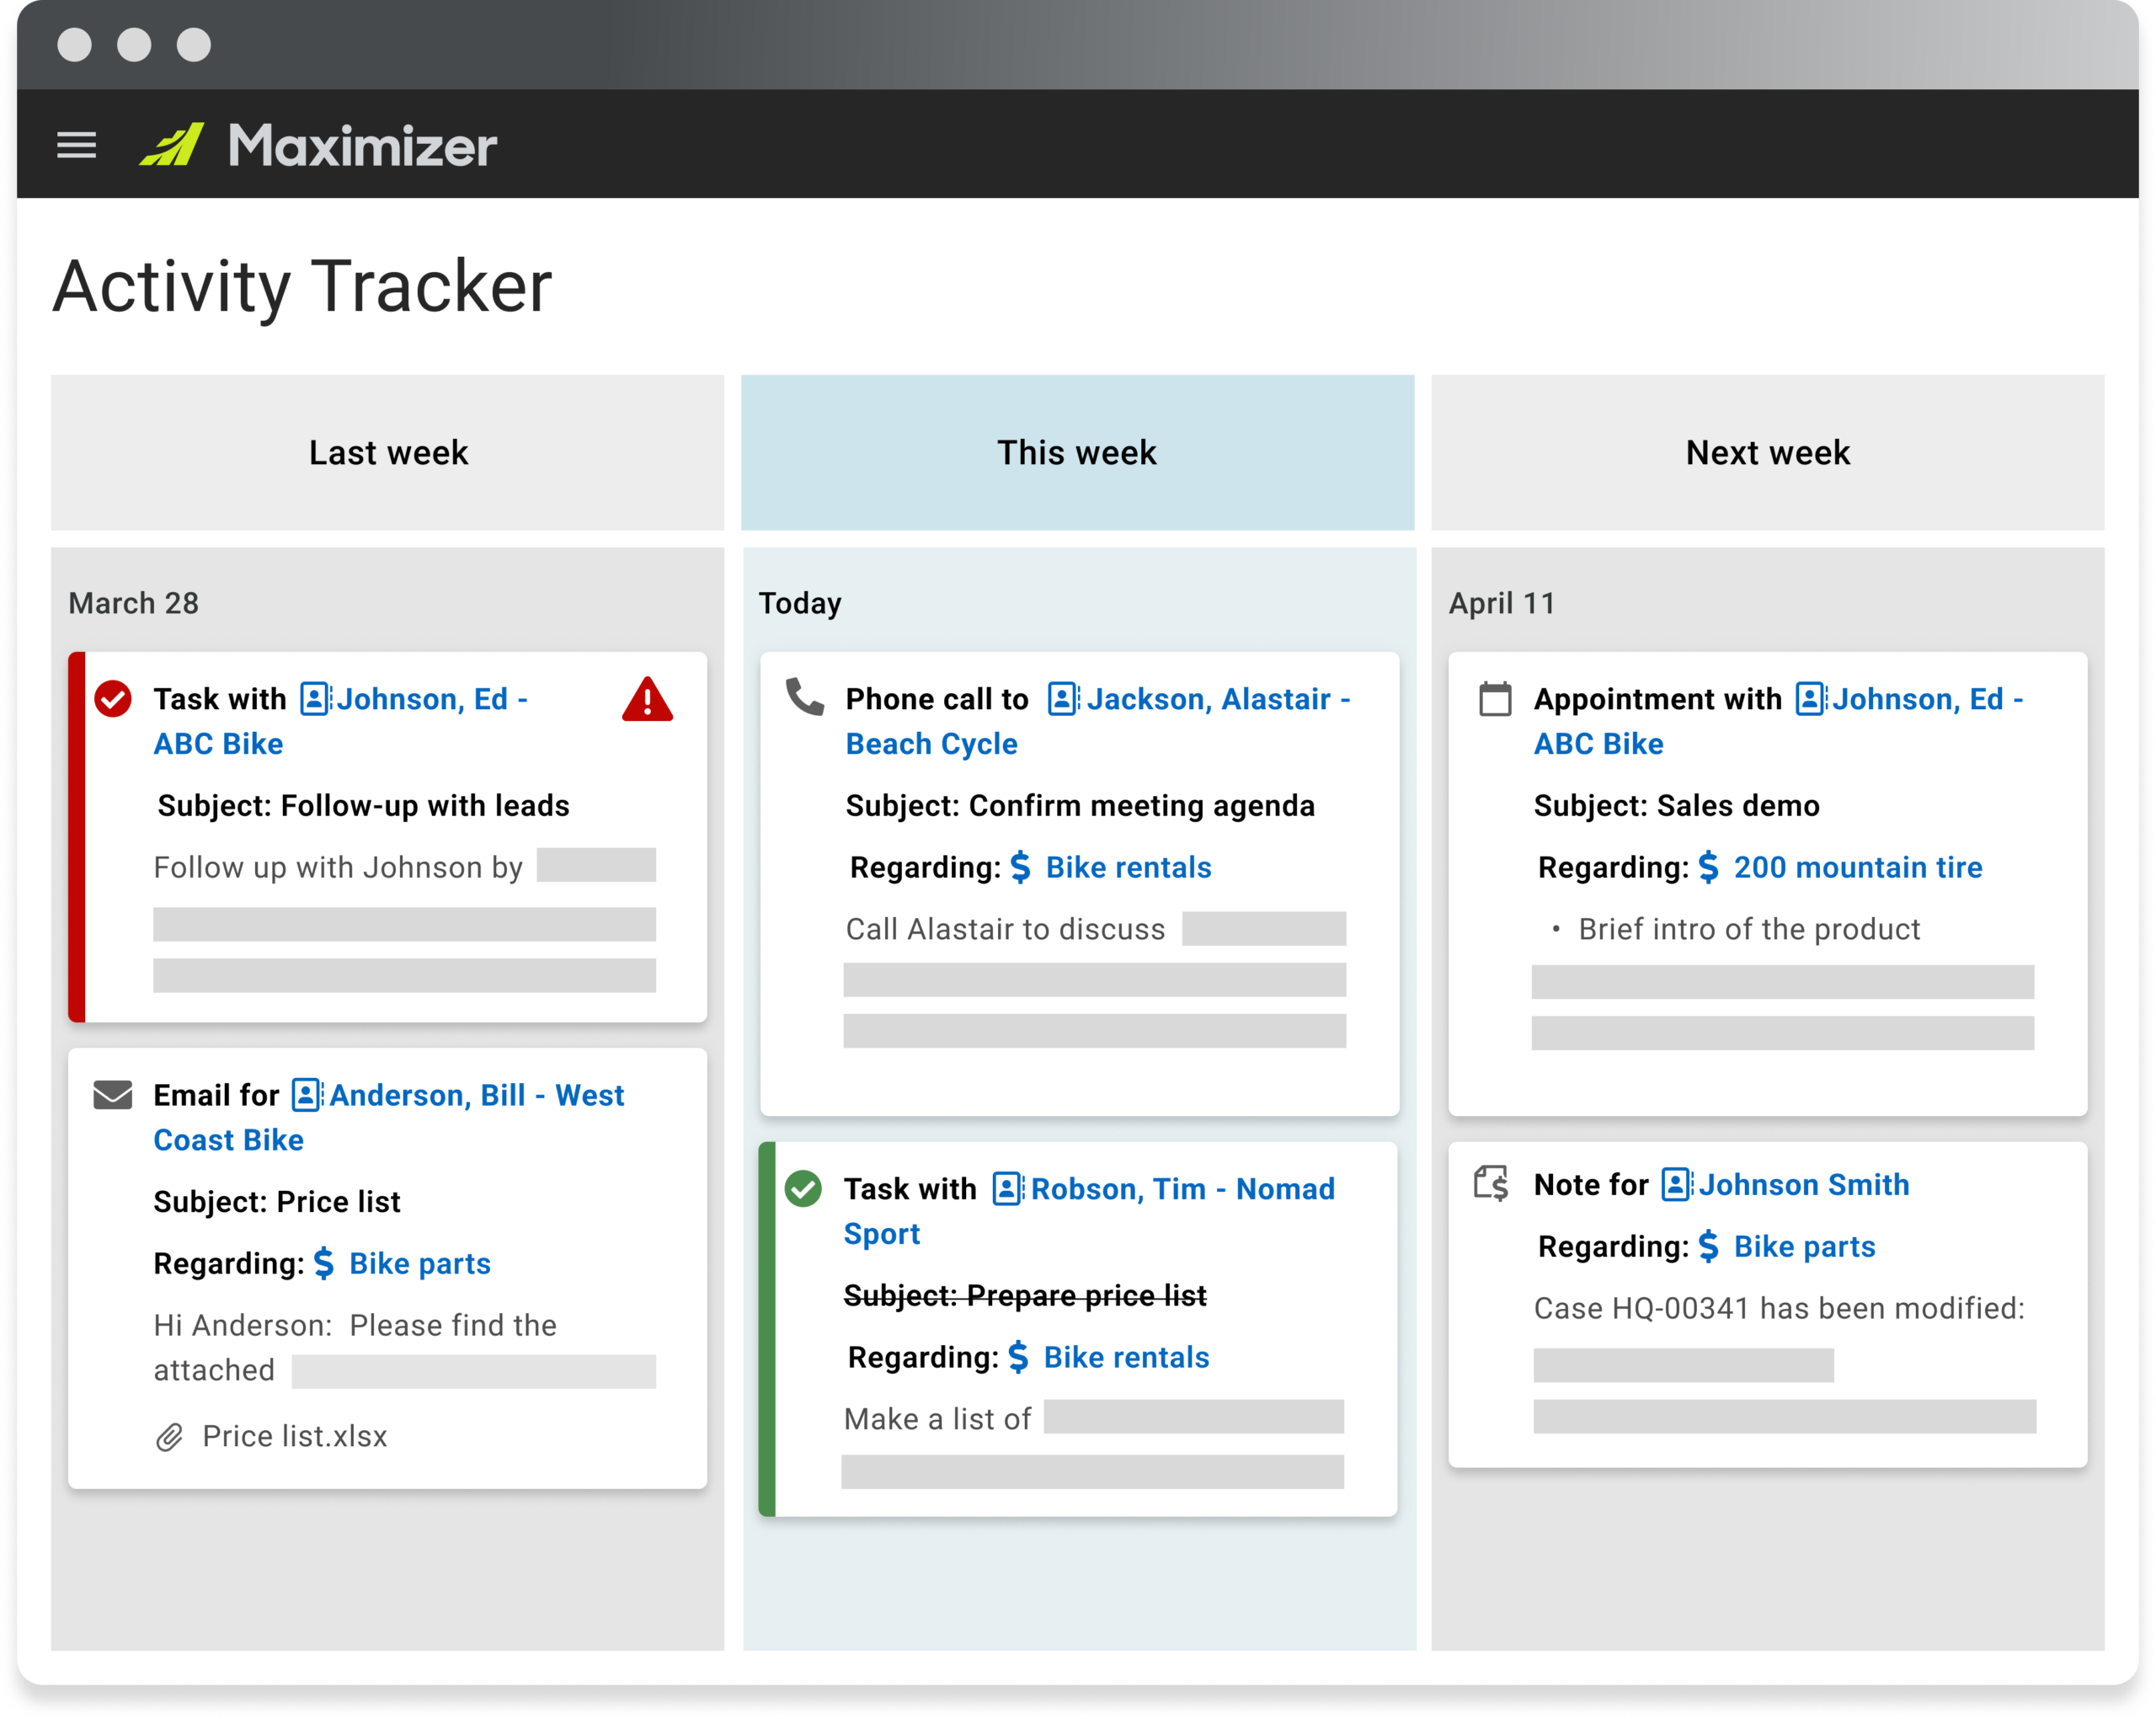This screenshot has width=2156, height=1719.
Task: Click the Activity Tracker page title
Action: pos(302,287)
